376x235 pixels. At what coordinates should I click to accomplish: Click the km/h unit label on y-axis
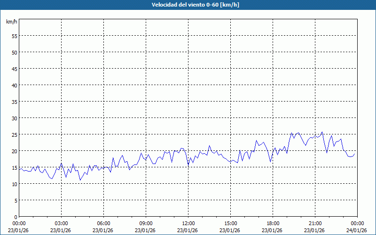coord(11,22)
